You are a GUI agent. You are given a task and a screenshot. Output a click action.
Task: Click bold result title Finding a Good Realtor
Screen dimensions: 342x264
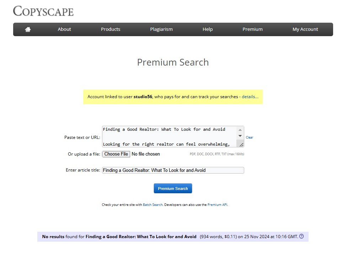pos(141,237)
